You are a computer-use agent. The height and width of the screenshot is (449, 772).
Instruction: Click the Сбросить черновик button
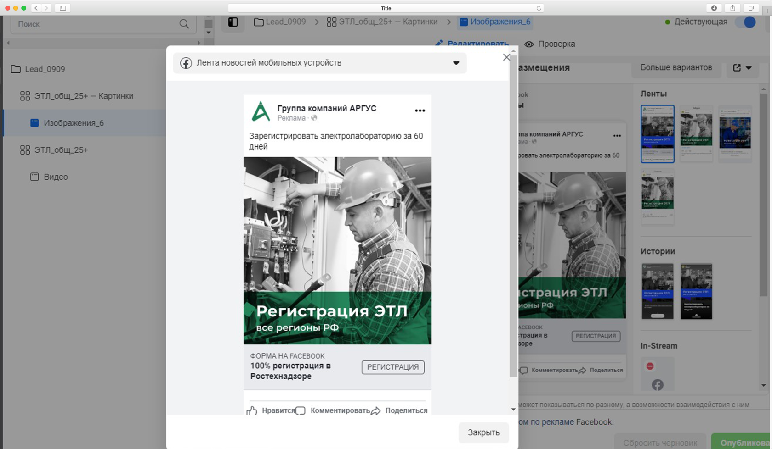pos(660,443)
